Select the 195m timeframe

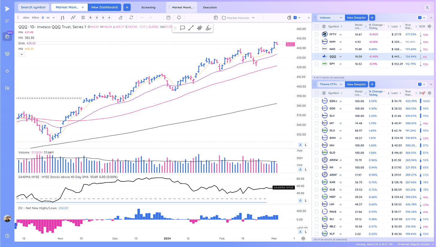tap(35, 18)
